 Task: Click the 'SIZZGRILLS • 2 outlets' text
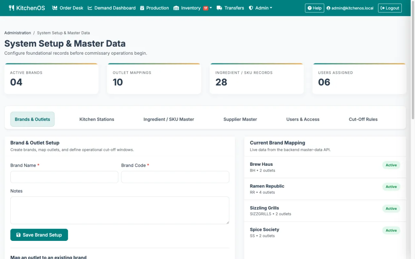click(x=270, y=214)
